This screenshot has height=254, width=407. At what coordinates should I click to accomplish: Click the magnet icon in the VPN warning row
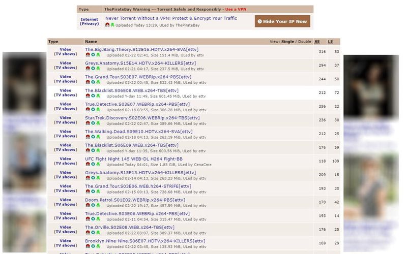pyautogui.click(x=107, y=25)
